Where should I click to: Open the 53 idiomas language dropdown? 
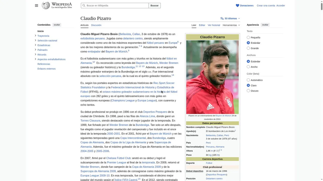click(230, 18)
